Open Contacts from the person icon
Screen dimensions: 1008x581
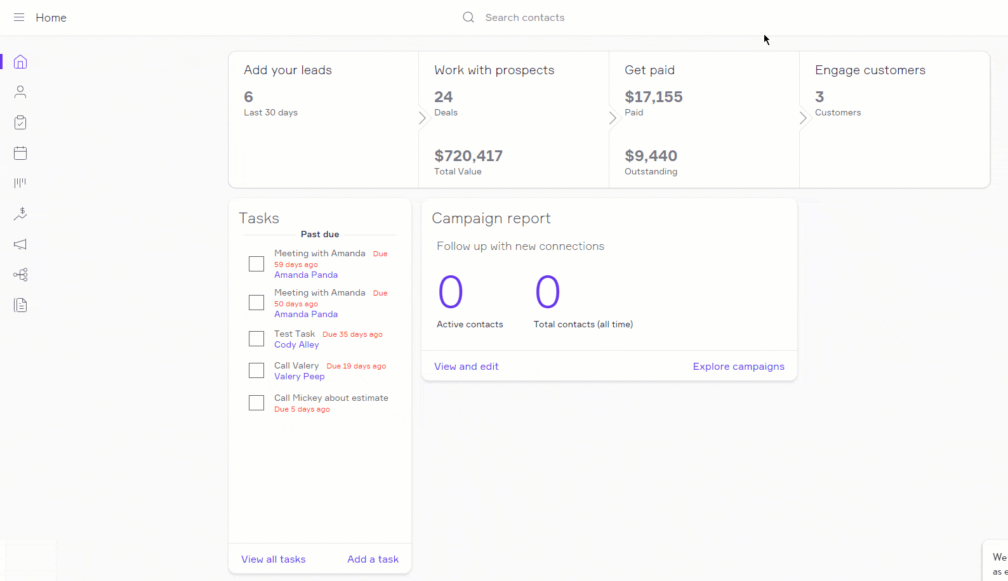(x=20, y=92)
